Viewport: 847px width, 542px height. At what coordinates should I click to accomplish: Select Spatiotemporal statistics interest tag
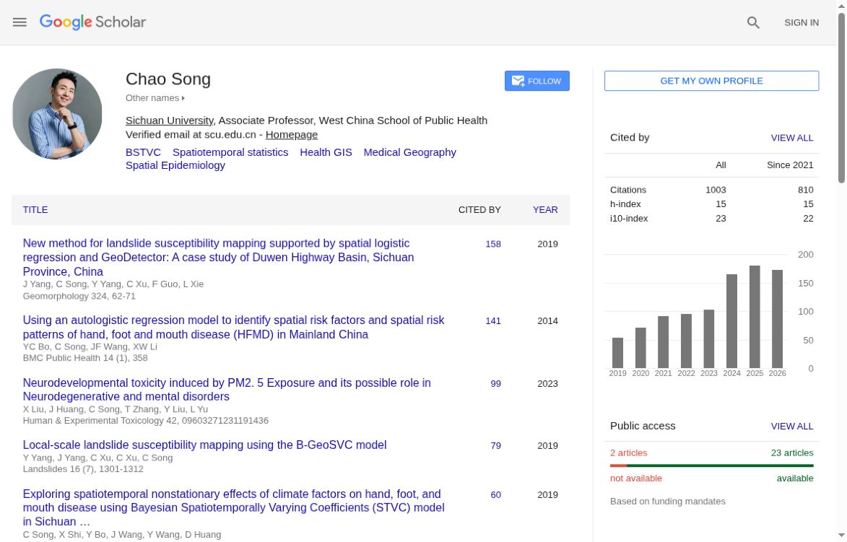(x=230, y=152)
